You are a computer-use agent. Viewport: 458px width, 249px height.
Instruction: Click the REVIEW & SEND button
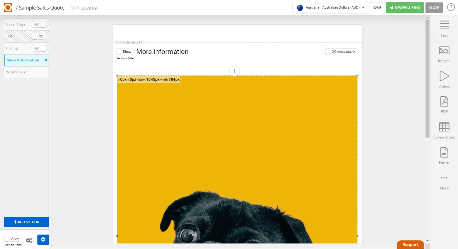405,7
